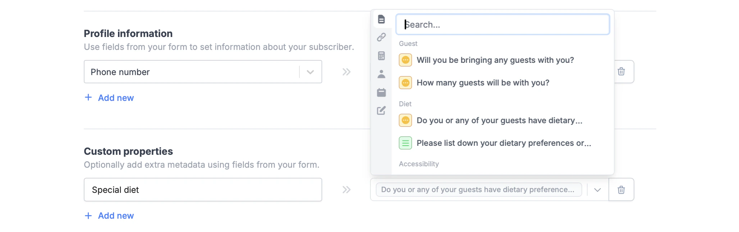This screenshot has height=232, width=739.
Task: Select the person sidebar icon
Action: (x=381, y=74)
